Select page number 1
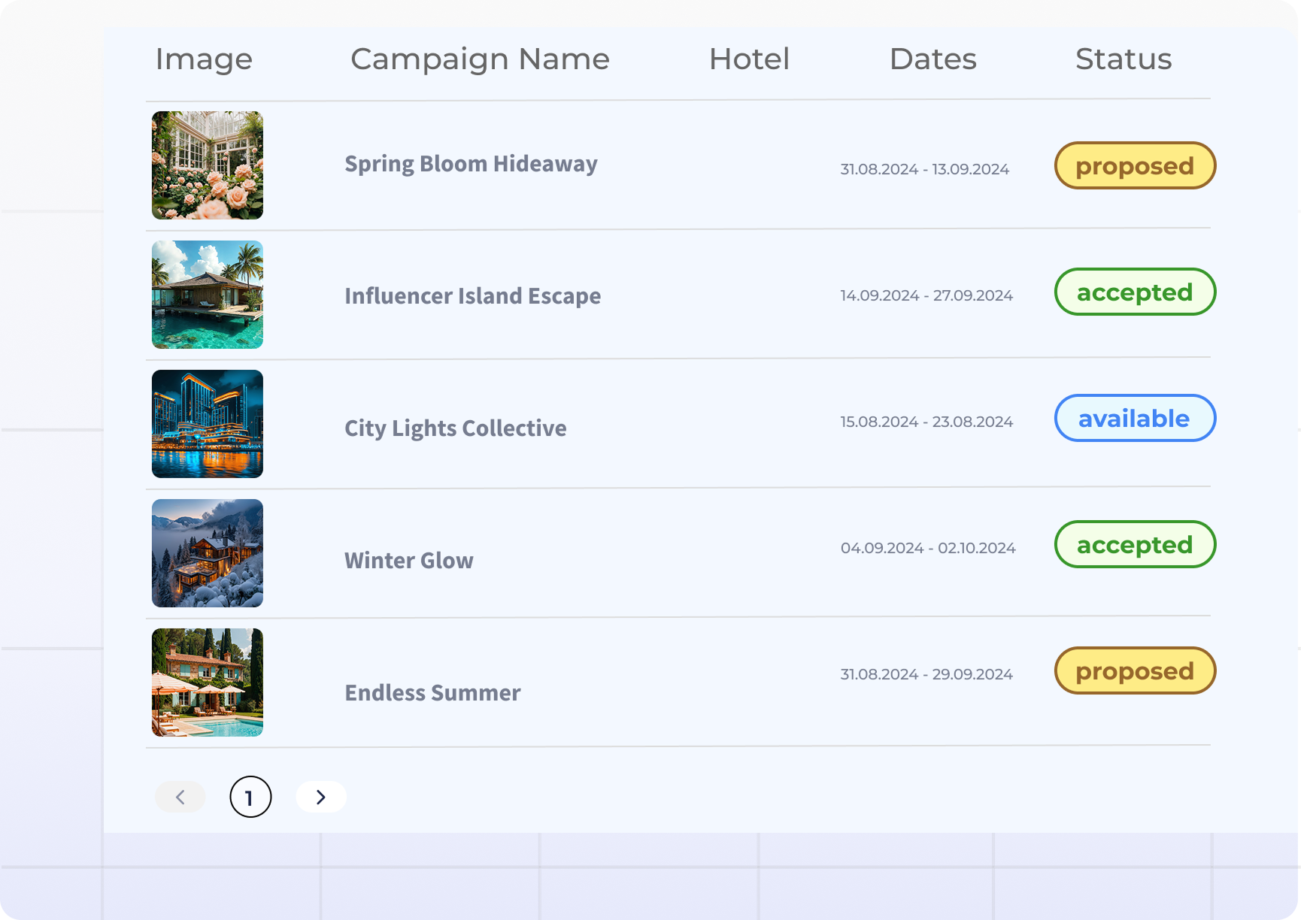The image size is (1301, 920). tap(250, 797)
